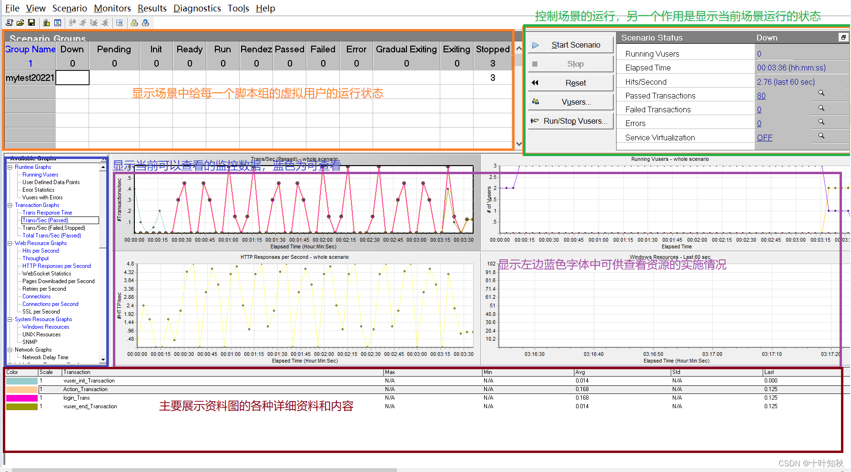Image resolution: width=851 pixels, height=472 pixels.
Task: Click the Failed Transactions value link
Action: pos(759,109)
